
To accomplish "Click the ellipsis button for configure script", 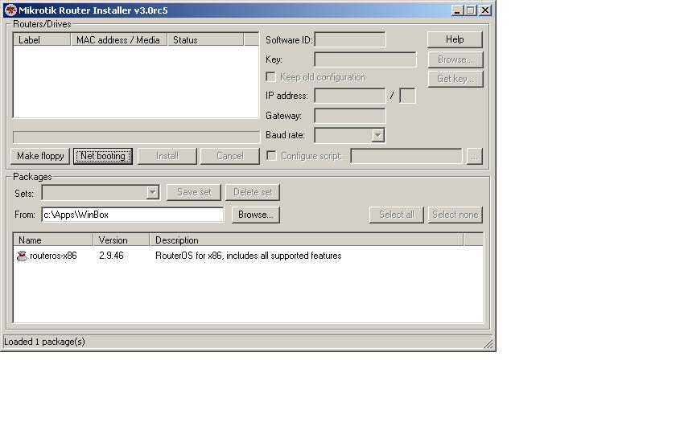I will (474, 156).
